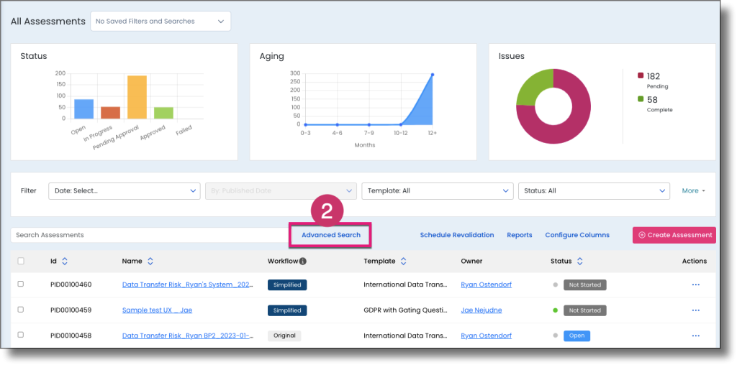Click Configure Columns
737x365 pixels.
tap(577, 235)
